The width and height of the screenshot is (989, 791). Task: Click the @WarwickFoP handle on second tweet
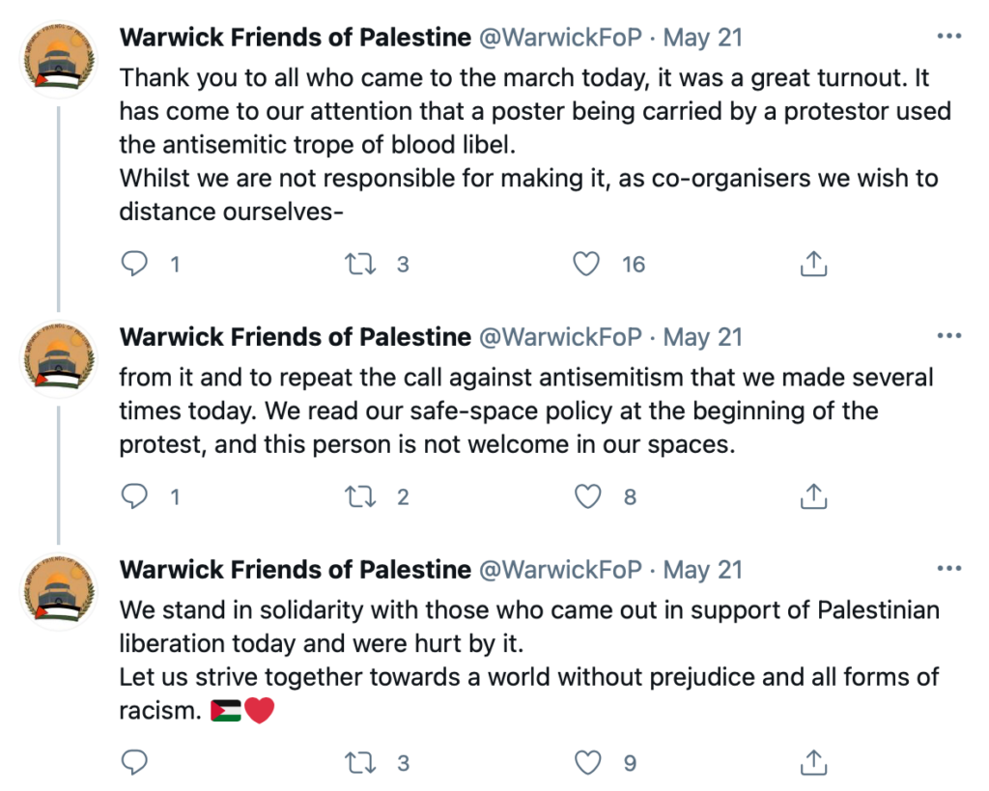click(x=561, y=337)
